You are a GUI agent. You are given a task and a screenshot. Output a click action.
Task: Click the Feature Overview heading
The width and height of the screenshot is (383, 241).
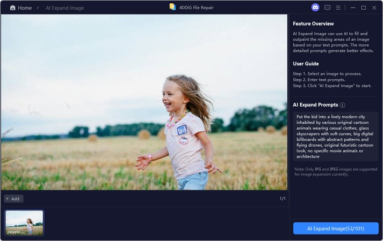point(313,24)
